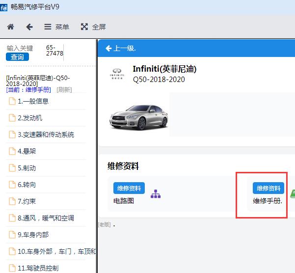Click the document icon beside 7.约束
Screen dimensions: 295x273
12,201
